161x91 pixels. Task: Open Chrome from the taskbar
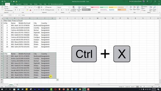pos(68,89)
